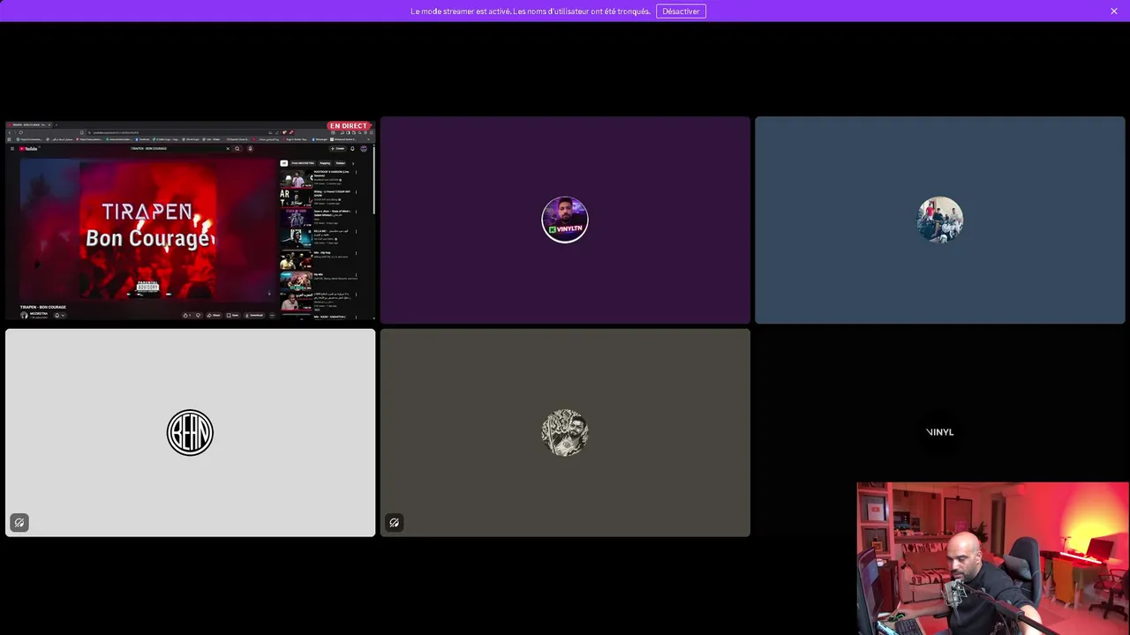Select the TIRAPEN browser tab in stream
The width and height of the screenshot is (1130, 635).
30,125
